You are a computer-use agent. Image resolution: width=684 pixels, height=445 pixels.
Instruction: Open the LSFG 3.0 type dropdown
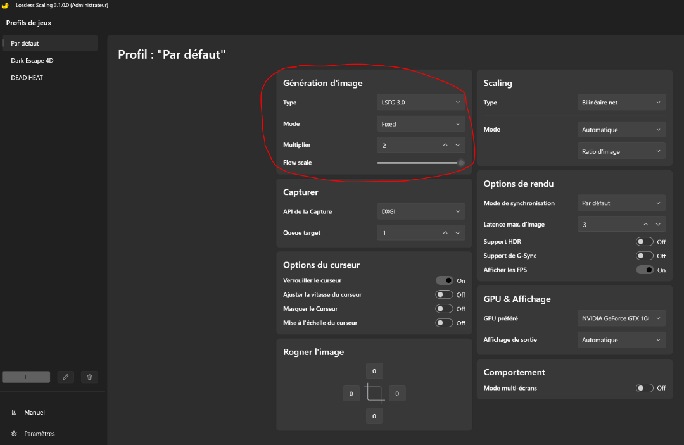coord(421,103)
